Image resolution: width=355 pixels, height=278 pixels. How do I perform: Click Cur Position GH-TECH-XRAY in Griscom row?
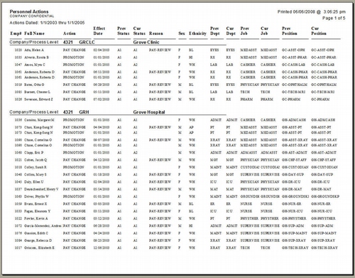pos(324,247)
